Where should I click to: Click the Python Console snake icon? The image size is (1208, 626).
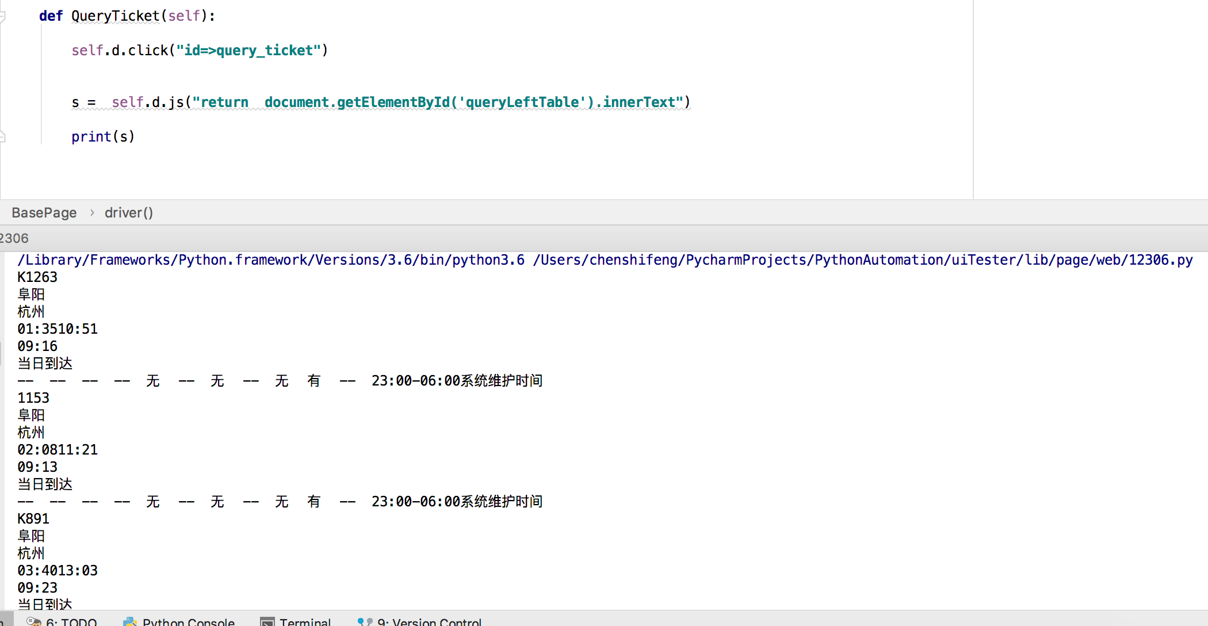click(x=130, y=621)
